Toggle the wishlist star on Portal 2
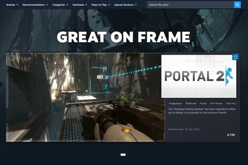Screen dimensions: 248x165 (235, 57)
